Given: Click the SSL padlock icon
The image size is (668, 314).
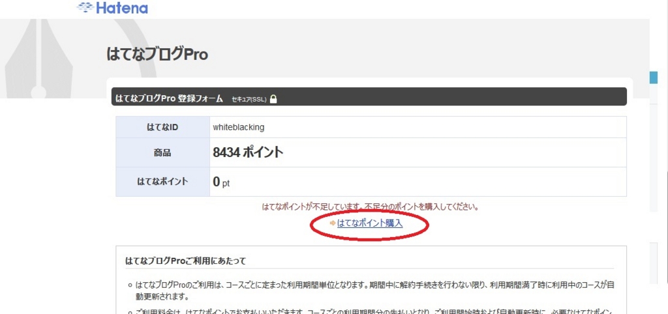Looking at the screenshot, I should pos(273,99).
